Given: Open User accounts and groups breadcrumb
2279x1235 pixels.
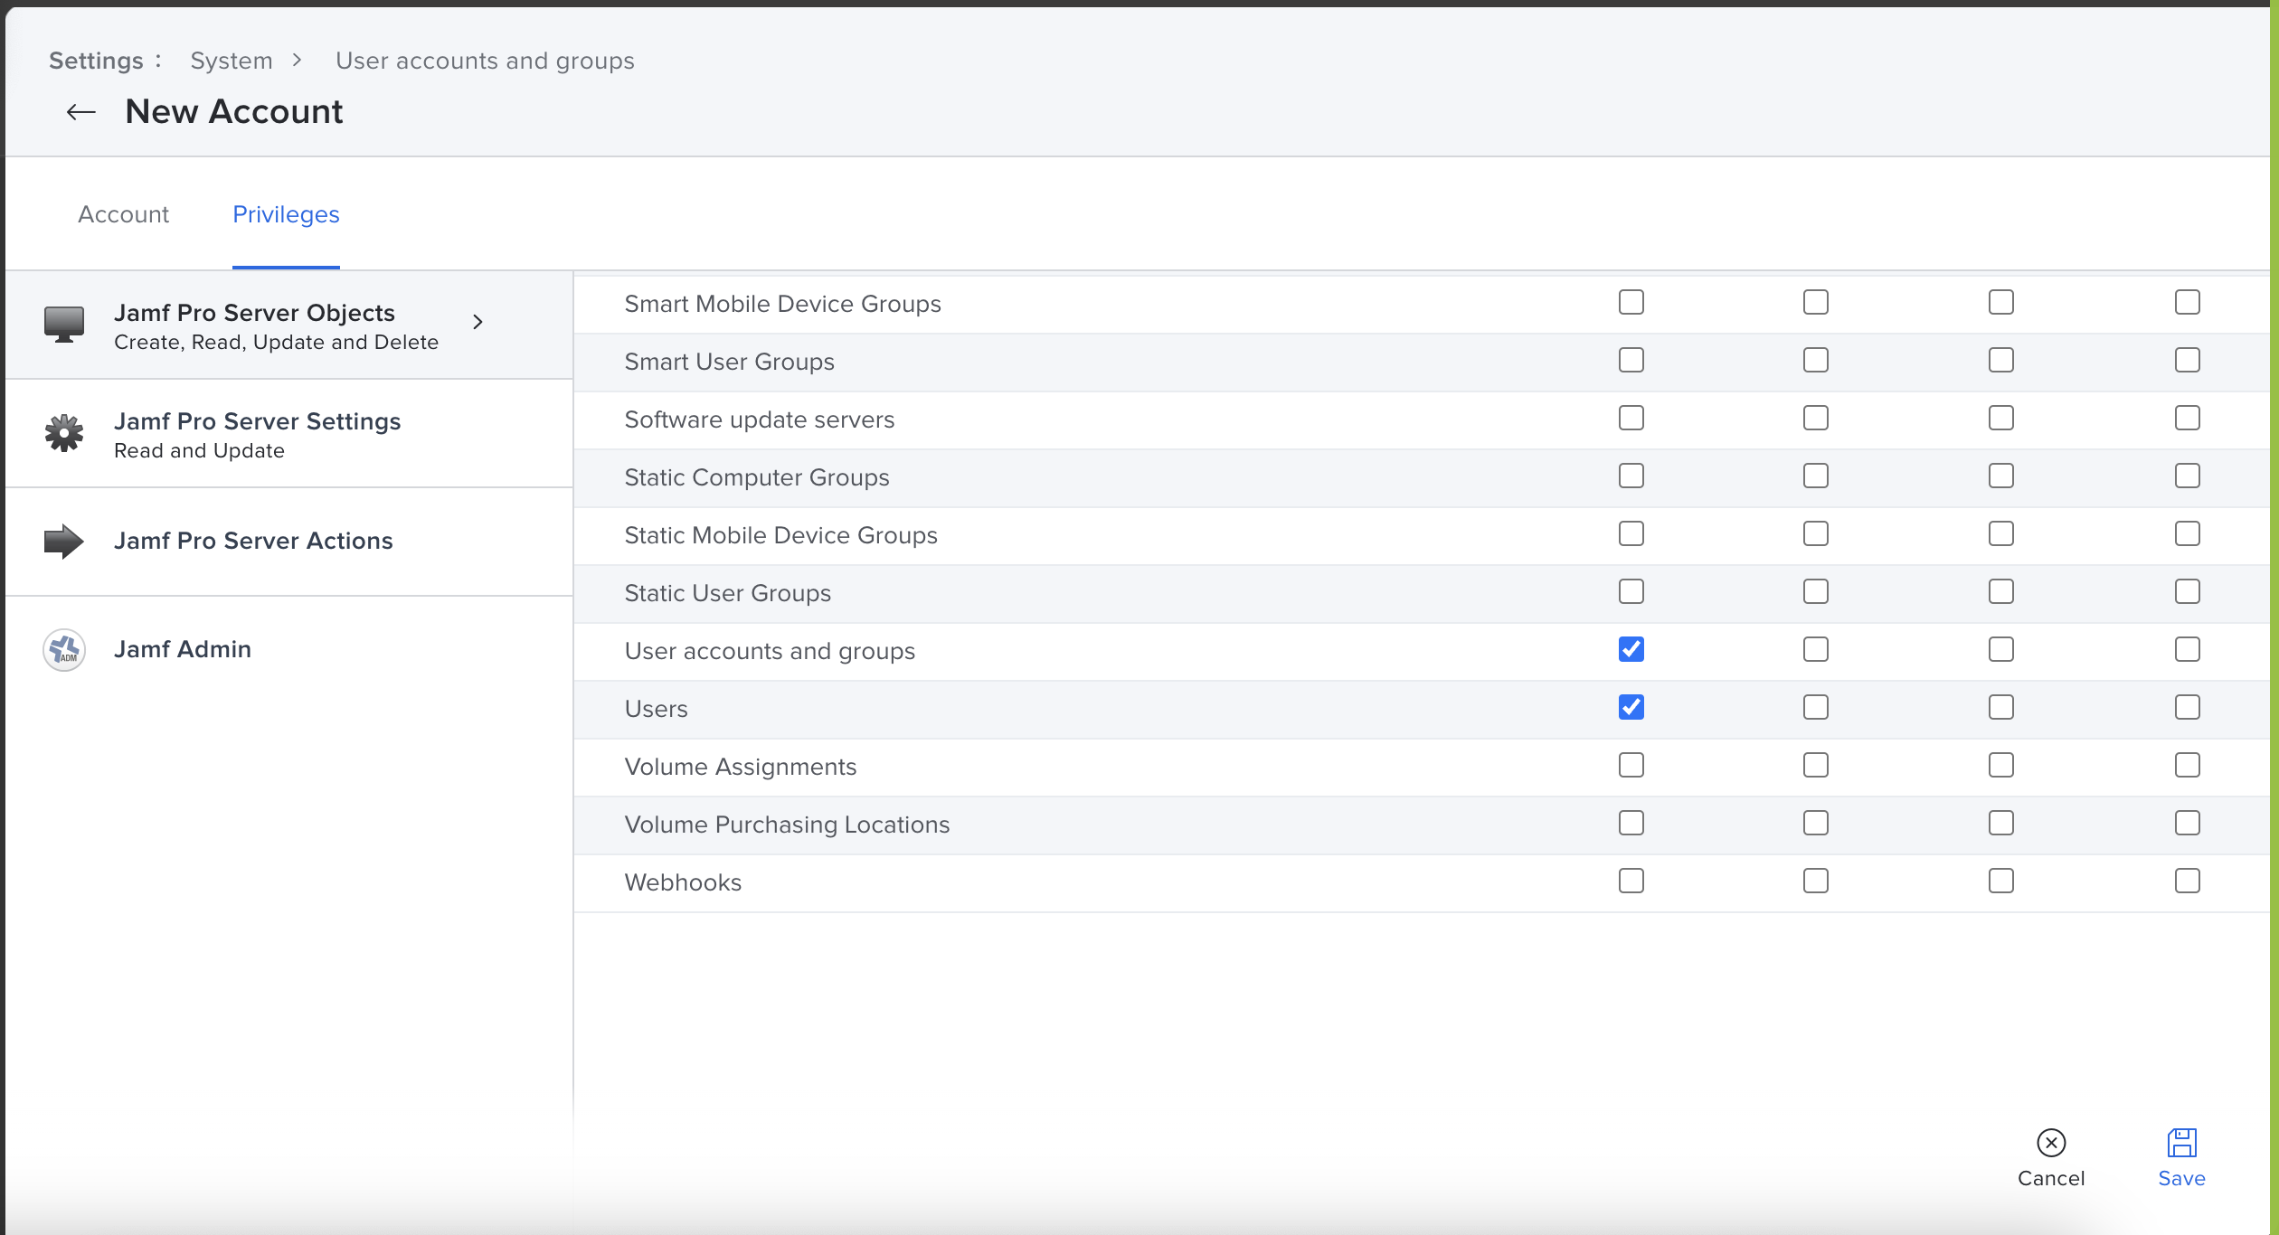Looking at the screenshot, I should coord(485,61).
